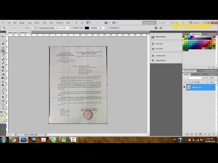The height and width of the screenshot is (163, 218).
Task: Open the Crop tool preset picker
Action: 5,28
